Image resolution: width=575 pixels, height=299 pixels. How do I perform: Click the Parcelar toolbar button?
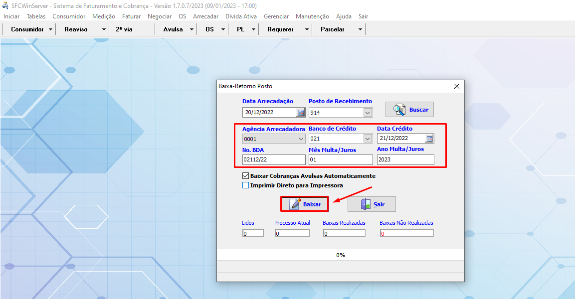333,29
